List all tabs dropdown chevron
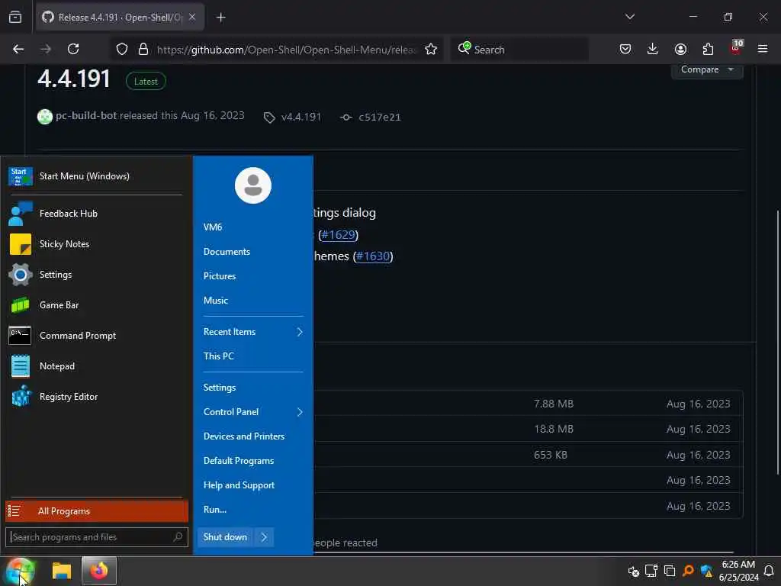Viewport: 781px width, 586px height. 630,17
